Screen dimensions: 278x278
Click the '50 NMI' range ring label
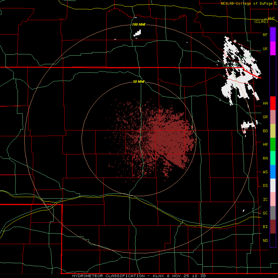click(x=139, y=82)
